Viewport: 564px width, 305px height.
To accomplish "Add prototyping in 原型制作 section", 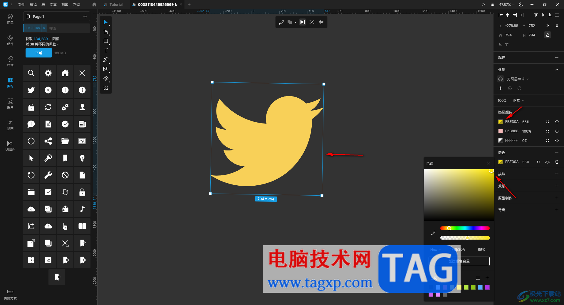I will click(557, 198).
